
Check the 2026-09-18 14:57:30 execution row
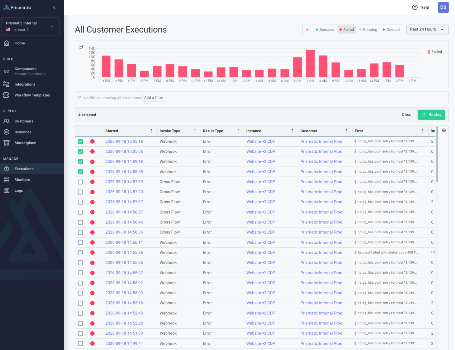coord(81,182)
